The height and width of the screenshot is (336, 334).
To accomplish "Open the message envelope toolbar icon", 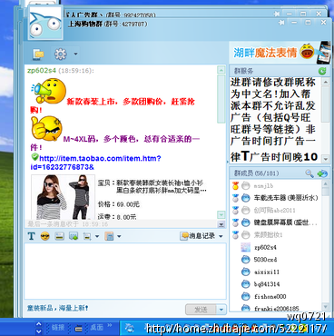I will click(x=39, y=54).
